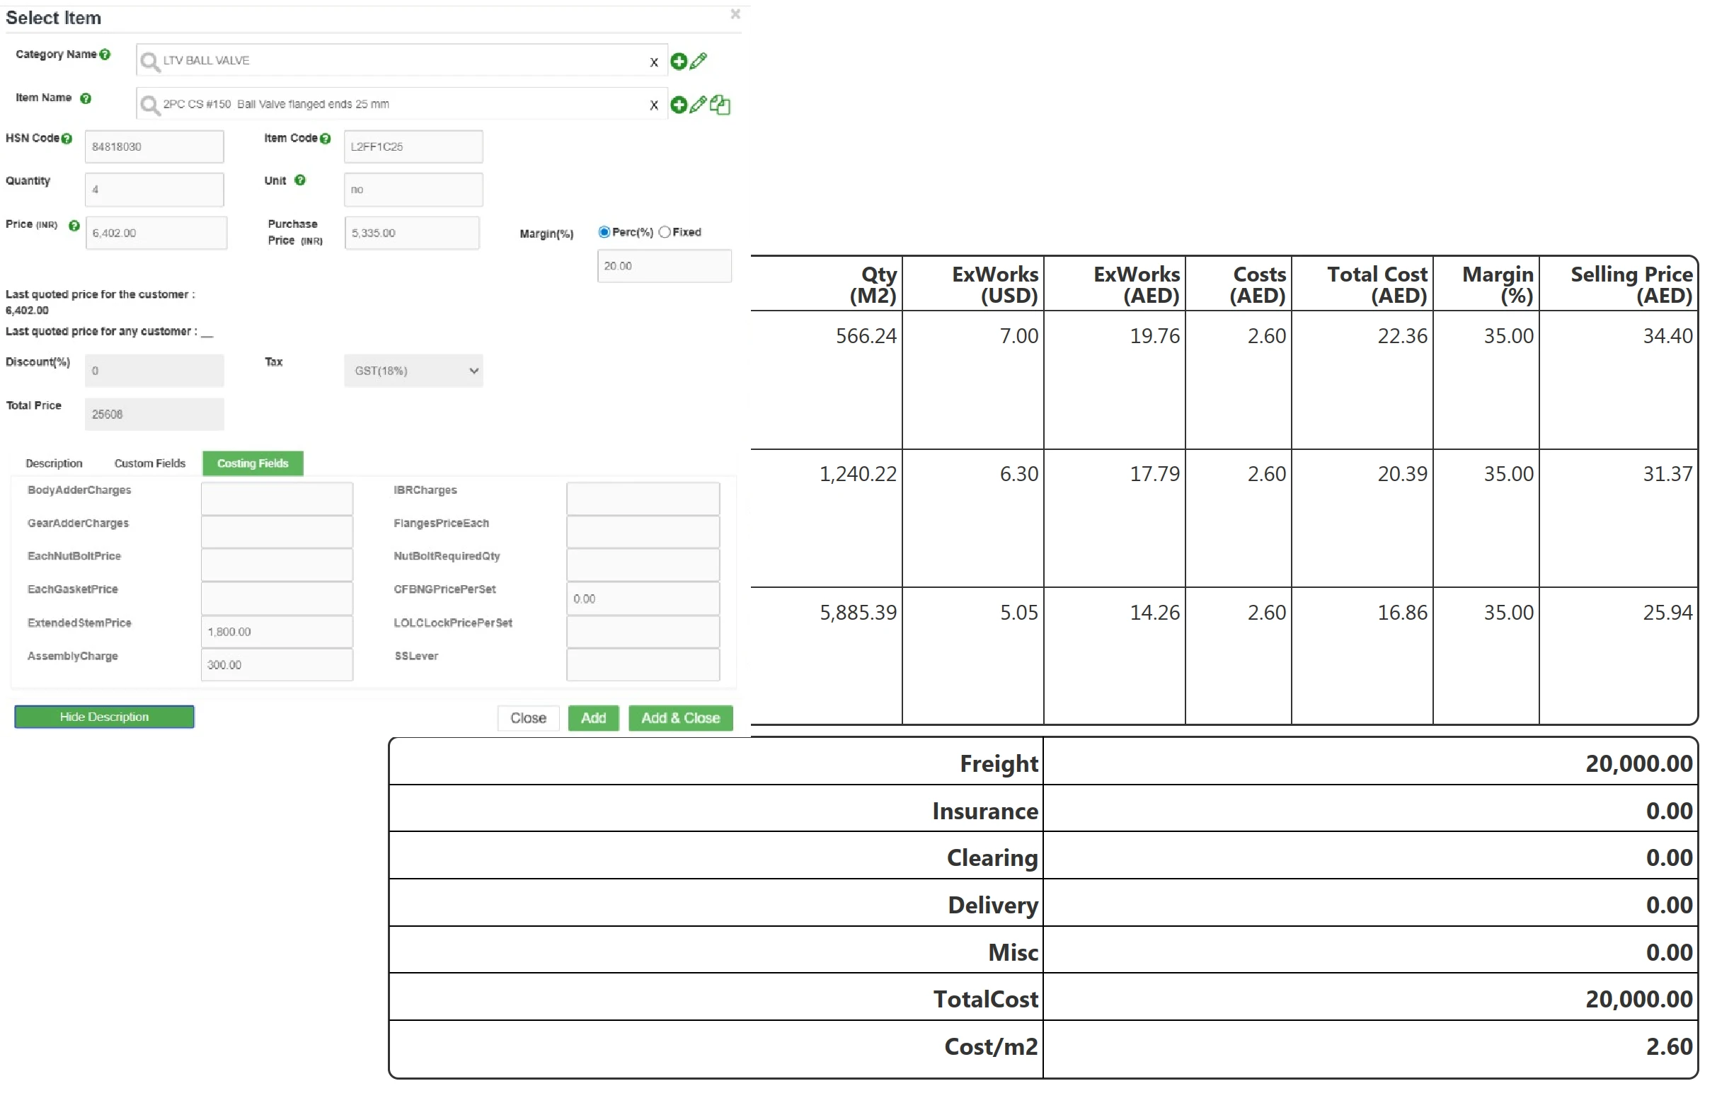Click the Discount(%) input field
Image resolution: width=1717 pixels, height=1098 pixels.
(x=155, y=371)
